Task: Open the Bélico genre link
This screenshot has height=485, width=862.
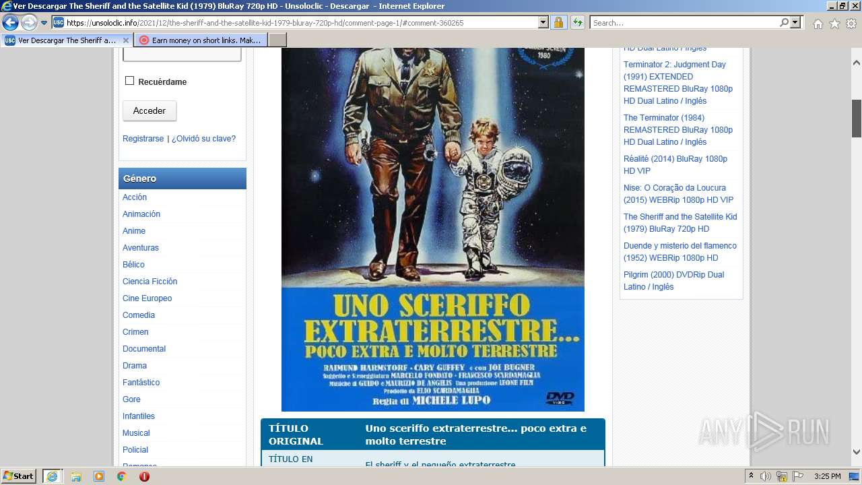Action: (133, 265)
